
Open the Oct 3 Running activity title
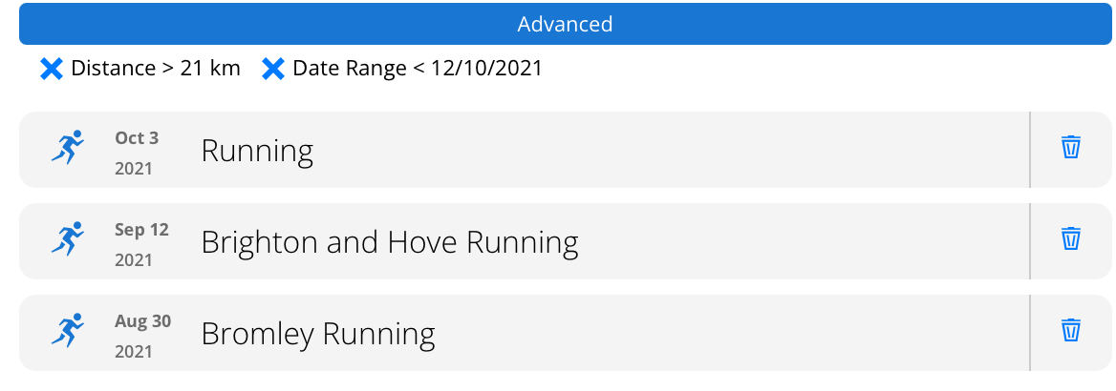[x=258, y=152]
